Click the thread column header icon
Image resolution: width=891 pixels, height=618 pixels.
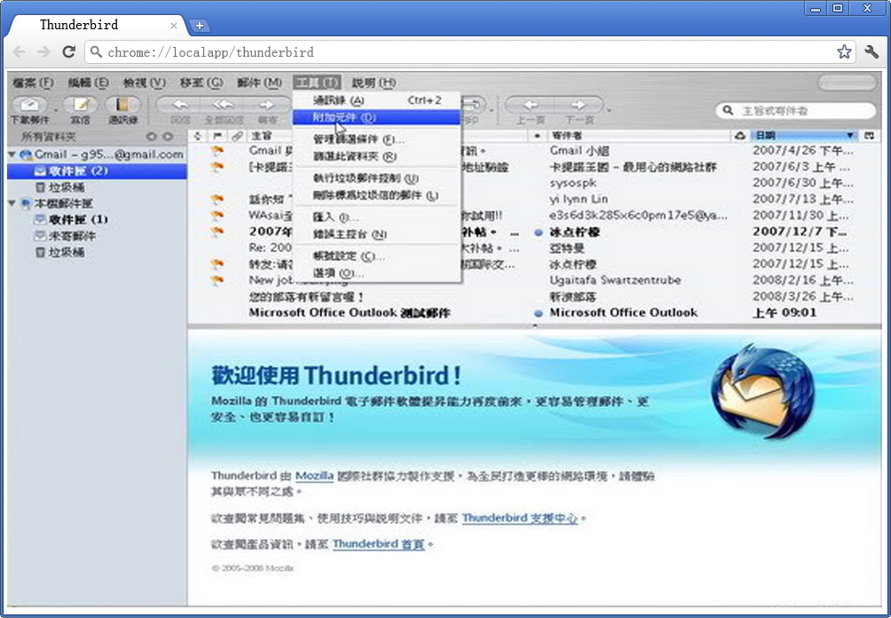pos(197,136)
